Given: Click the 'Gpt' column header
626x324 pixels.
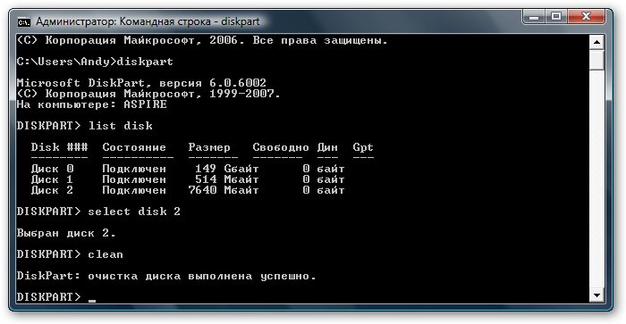Looking at the screenshot, I should point(363,147).
